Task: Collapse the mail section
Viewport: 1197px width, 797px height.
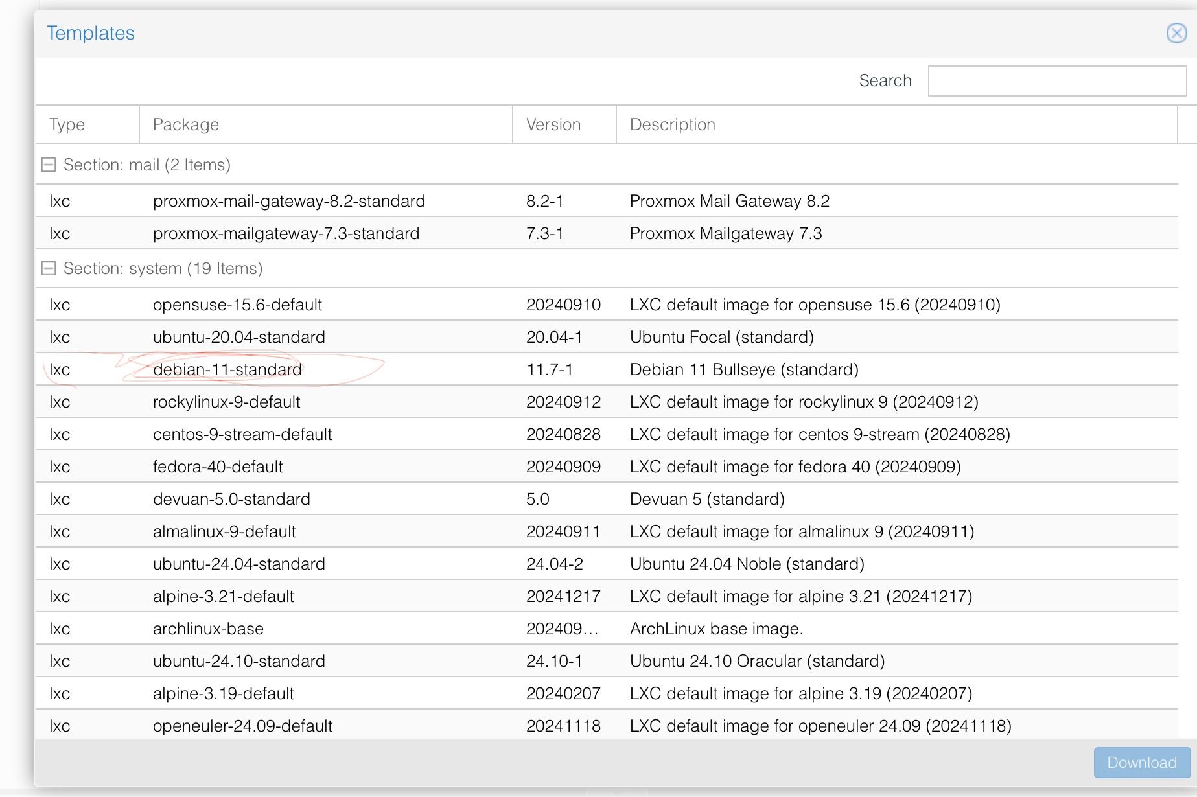Action: coord(49,165)
